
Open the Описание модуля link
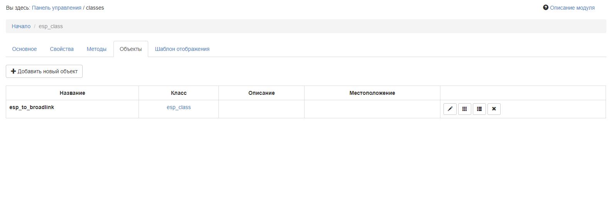tap(572, 8)
